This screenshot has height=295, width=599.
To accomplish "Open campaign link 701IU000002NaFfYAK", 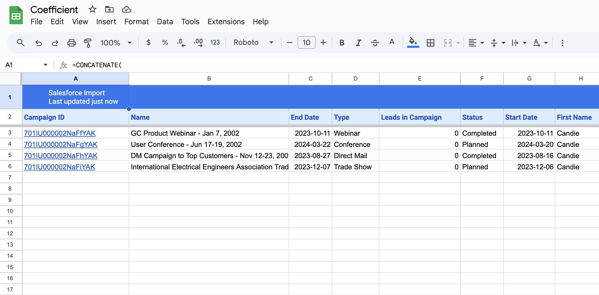I will pos(60,133).
